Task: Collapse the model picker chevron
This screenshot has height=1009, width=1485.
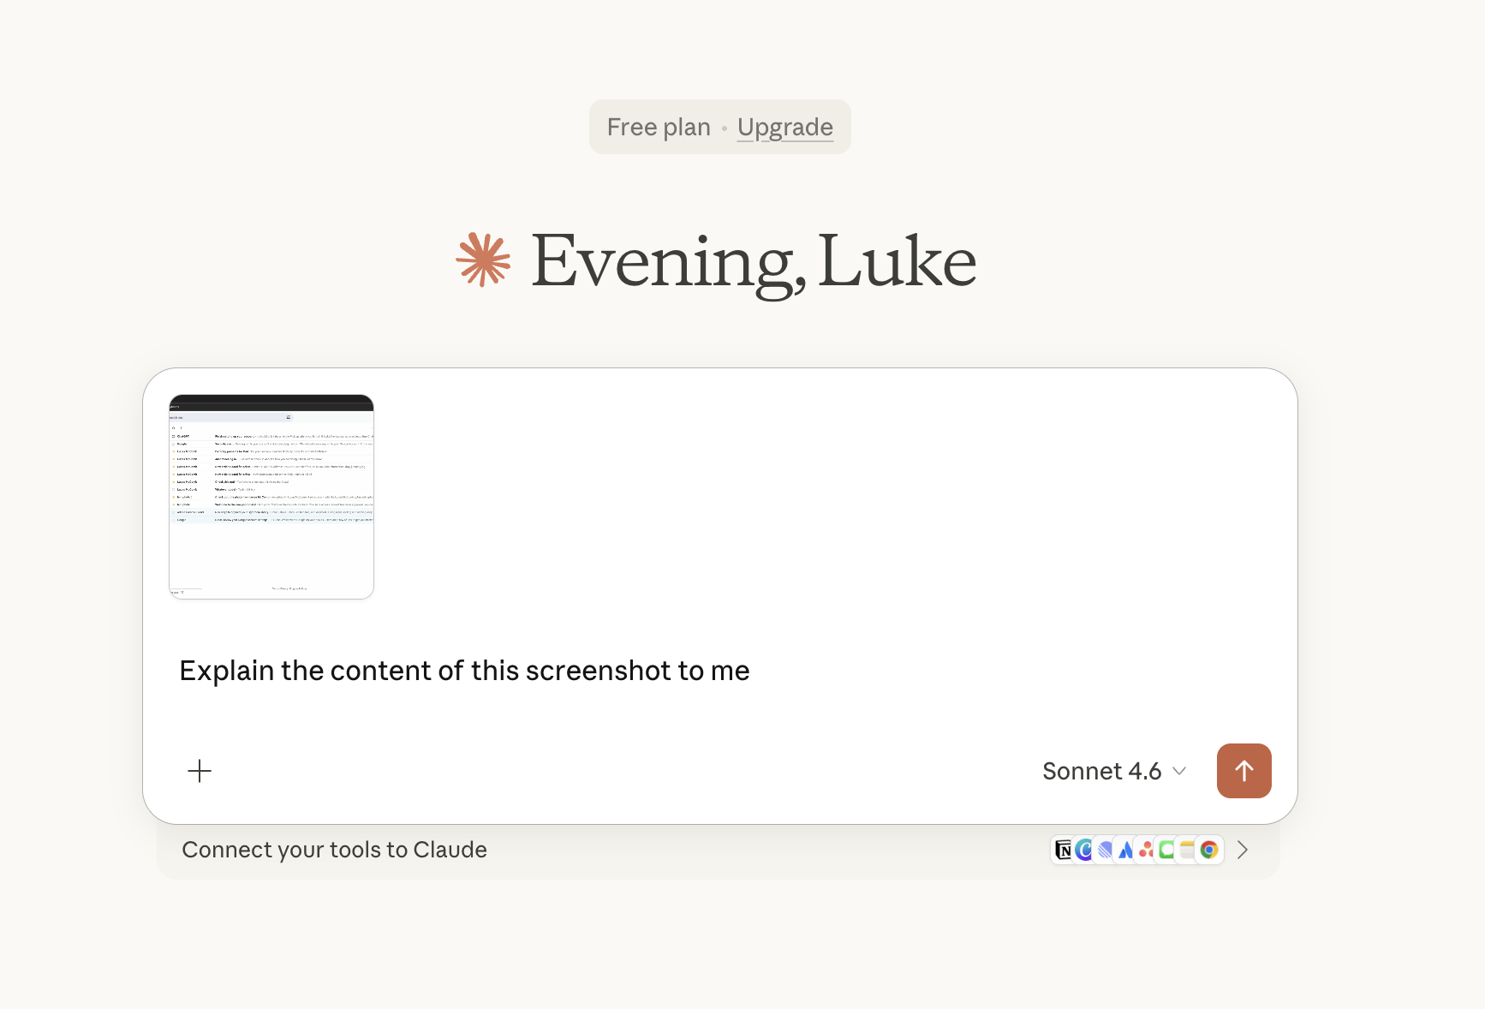Action: tap(1179, 771)
